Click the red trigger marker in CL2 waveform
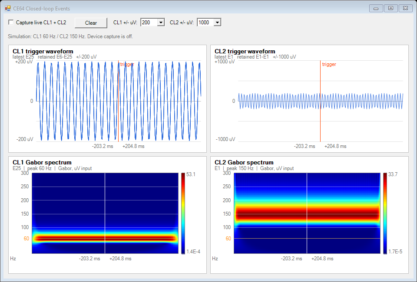The image size is (417, 282). (320, 101)
